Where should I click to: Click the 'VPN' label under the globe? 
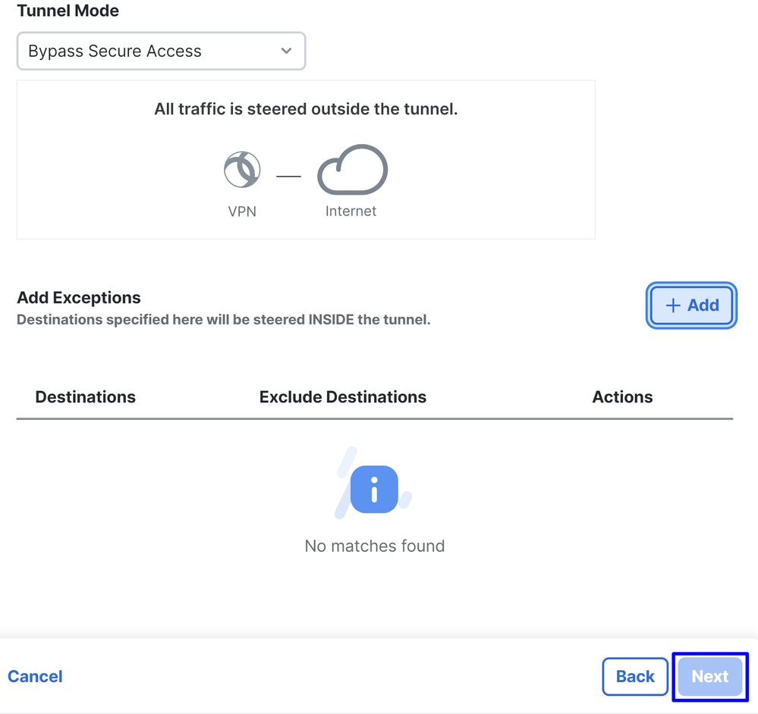242,211
